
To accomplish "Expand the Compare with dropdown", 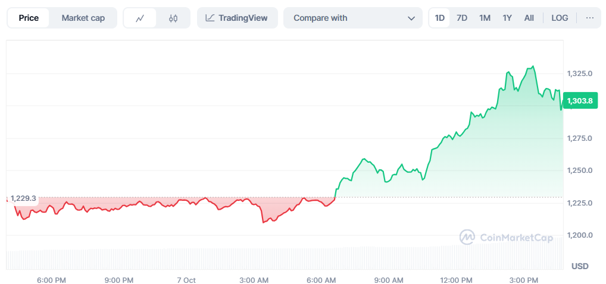I will [x=352, y=18].
